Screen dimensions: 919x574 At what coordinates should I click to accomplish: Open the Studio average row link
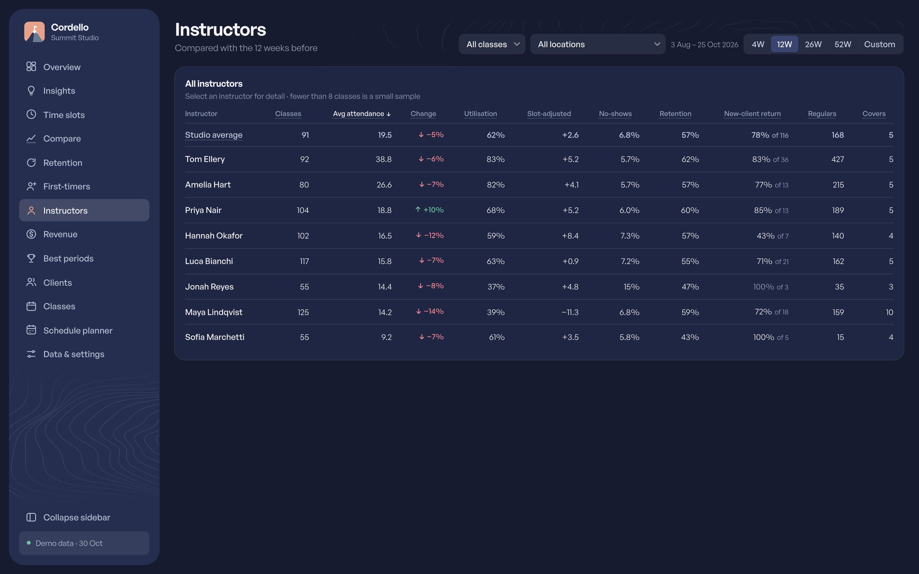pos(213,135)
